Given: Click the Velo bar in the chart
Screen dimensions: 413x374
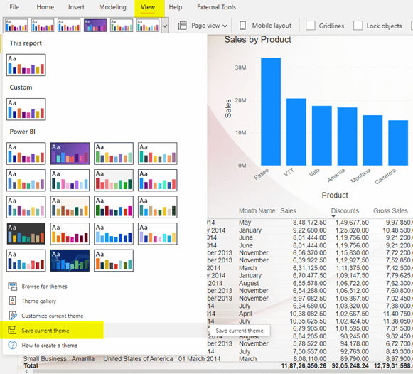Looking at the screenshot, I should 322,136.
